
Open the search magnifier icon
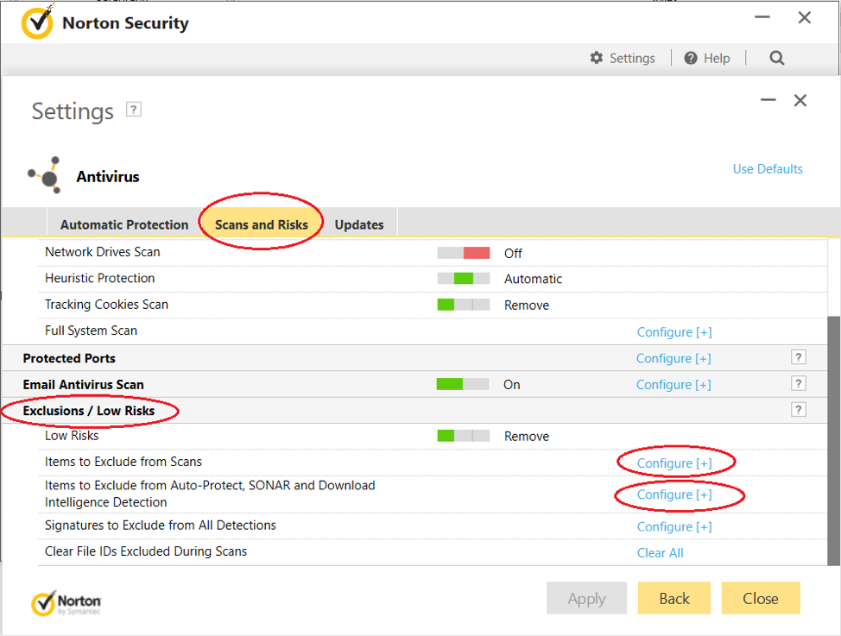point(776,58)
